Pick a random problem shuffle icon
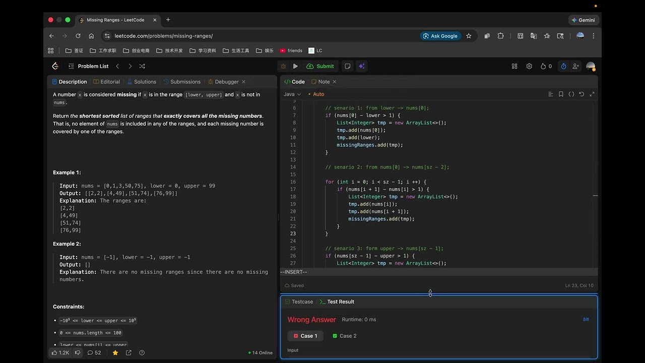645x363 pixels. [142, 66]
